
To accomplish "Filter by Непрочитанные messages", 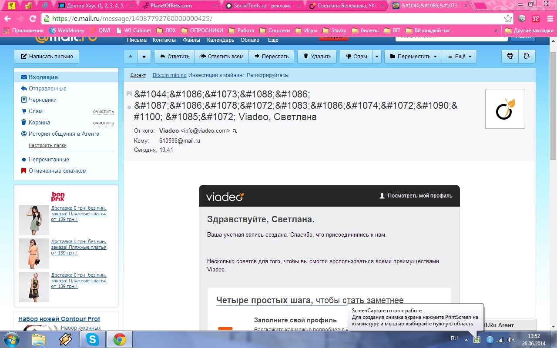I will (x=49, y=160).
